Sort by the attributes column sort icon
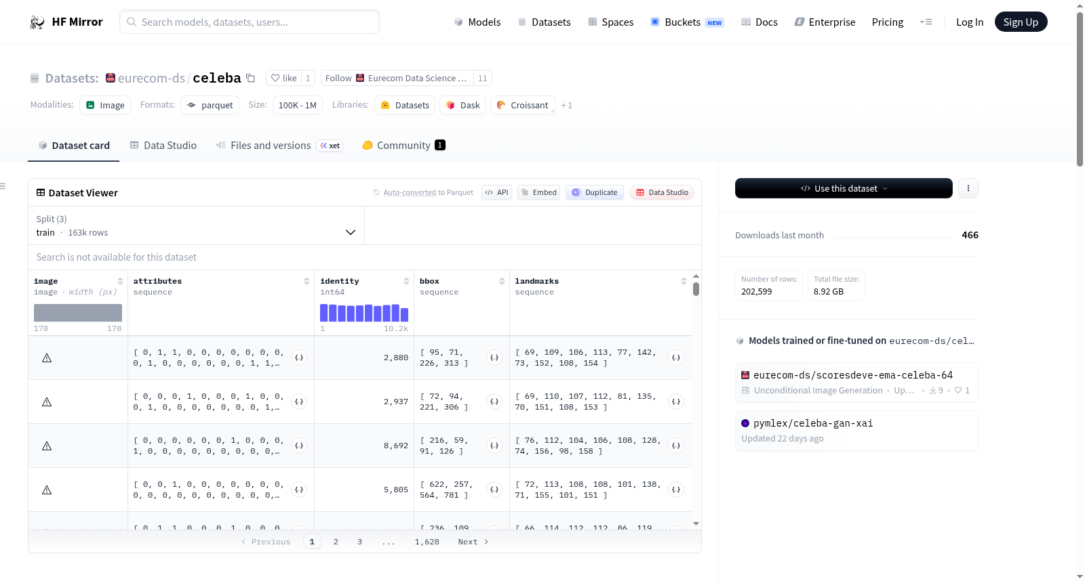Viewport: 1085px width, 583px height. point(307,281)
